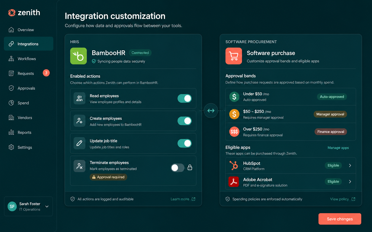This screenshot has width=372, height=232.
Task: Click the orange dollar icon for $50 – $250
Action: coord(234,114)
